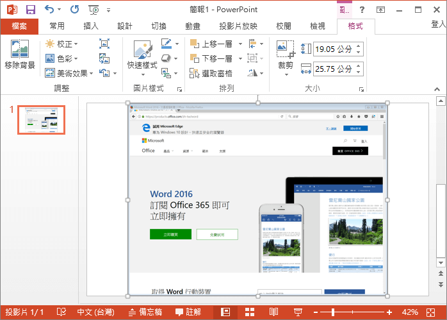This screenshot has width=447, height=320.
Task: Click the Picture Effects icon
Action: point(167,58)
